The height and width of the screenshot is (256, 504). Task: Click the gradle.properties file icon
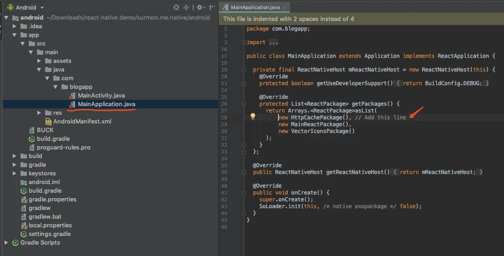(x=24, y=200)
